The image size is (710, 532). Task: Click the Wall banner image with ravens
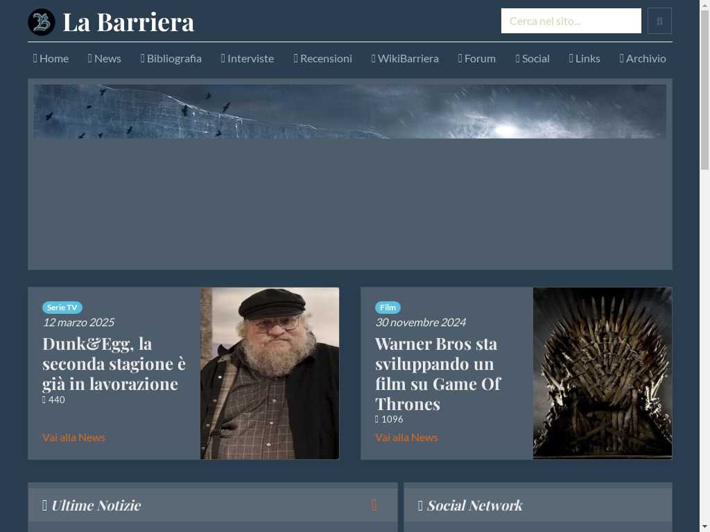[x=350, y=112]
